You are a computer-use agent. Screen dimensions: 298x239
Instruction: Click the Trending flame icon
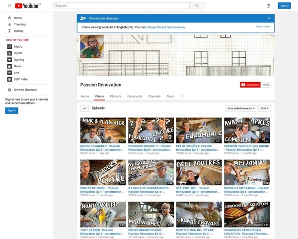tap(9, 24)
